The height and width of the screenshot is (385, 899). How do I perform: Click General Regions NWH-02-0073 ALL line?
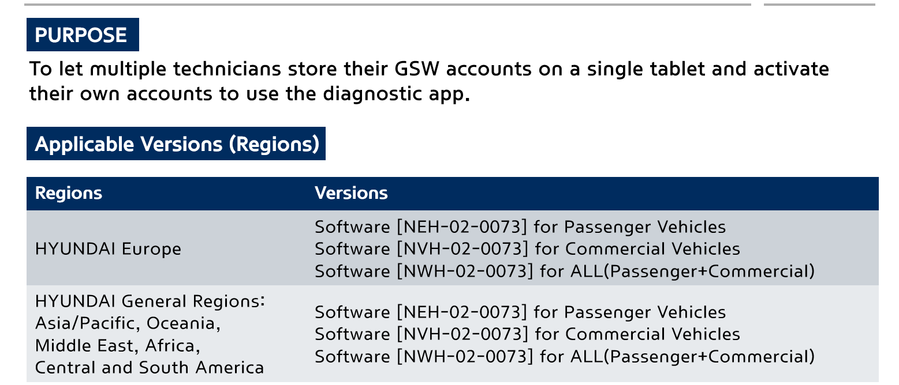click(x=565, y=356)
